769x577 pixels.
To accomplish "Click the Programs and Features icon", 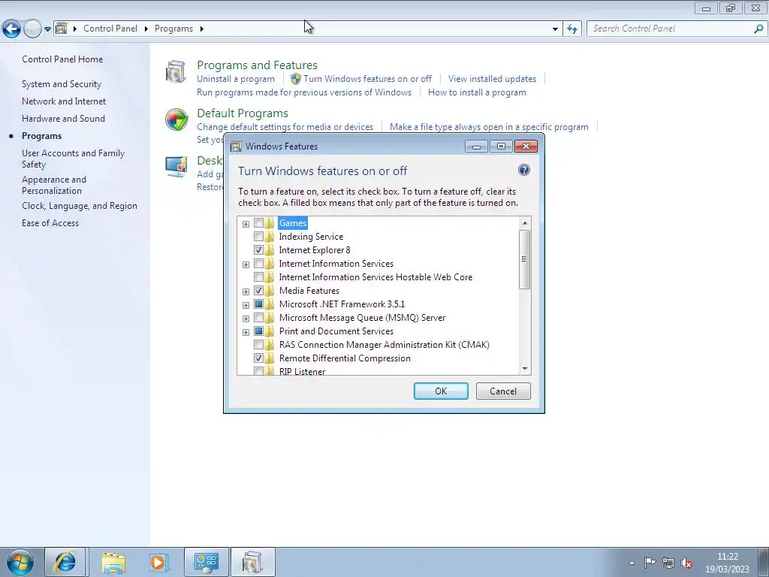I will pos(176,71).
